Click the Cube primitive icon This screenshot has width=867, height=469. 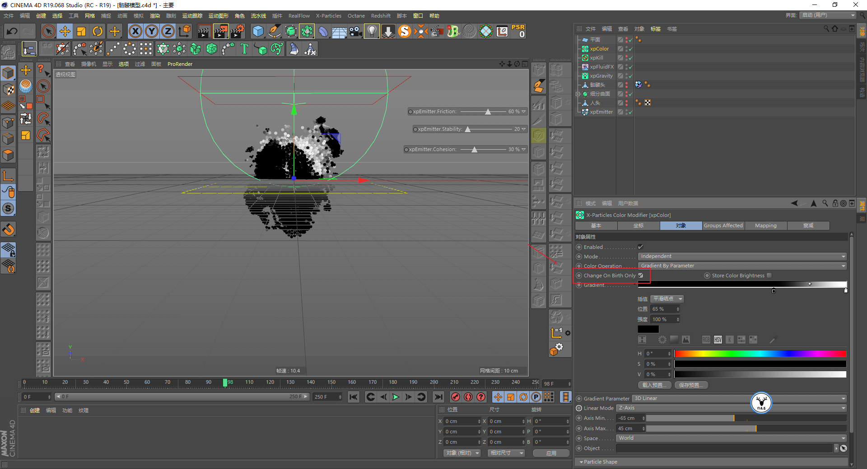pos(258,31)
